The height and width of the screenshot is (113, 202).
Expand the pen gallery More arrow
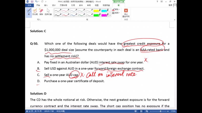pos(110,16)
